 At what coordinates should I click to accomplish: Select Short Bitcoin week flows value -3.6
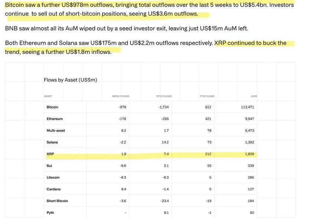tap(123, 201)
